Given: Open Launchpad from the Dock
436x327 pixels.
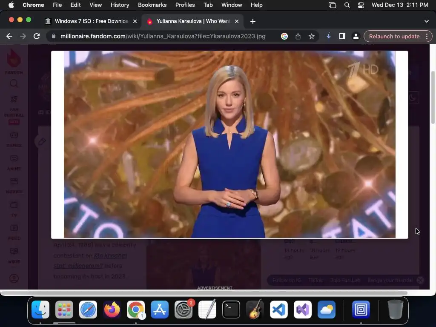Looking at the screenshot, I should tap(64, 309).
